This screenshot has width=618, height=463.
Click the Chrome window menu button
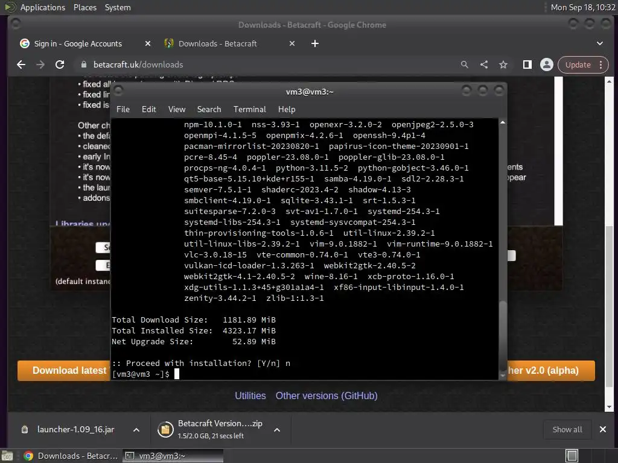point(15,24)
